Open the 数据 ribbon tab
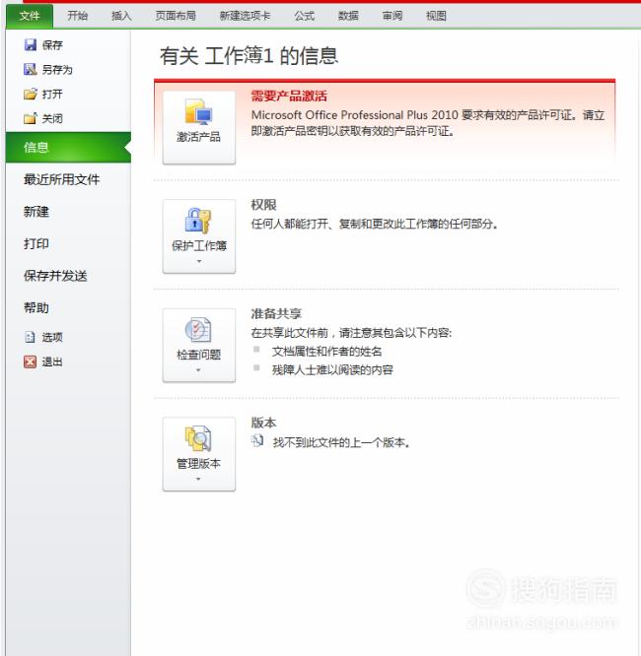 348,16
